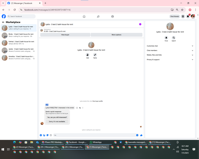This screenshot has width=199, height=159.
Task: Open Farhad's conversation in the list
Action: [x=19, y=43]
